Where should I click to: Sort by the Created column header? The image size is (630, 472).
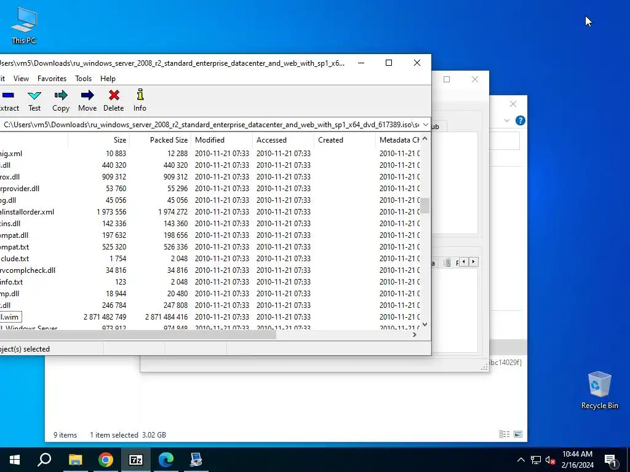pos(345,140)
